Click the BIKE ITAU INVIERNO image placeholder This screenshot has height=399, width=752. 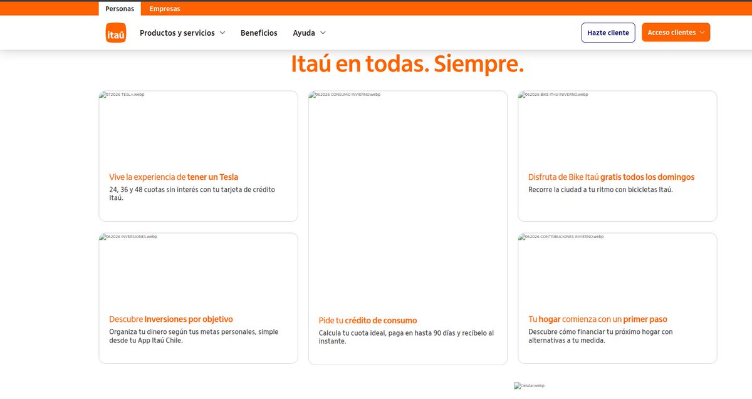554,95
